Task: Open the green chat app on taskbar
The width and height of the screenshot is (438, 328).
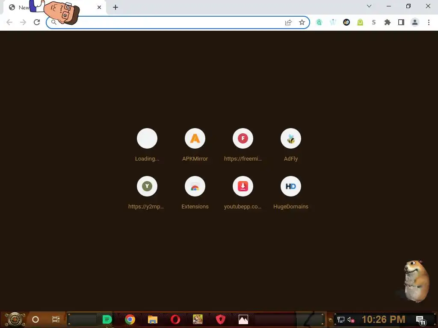Action: (107, 319)
